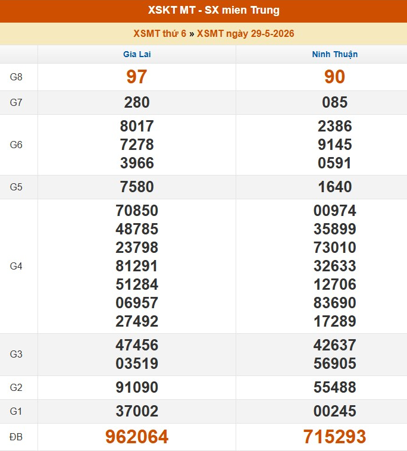The width and height of the screenshot is (407, 451).
Task: Click the ĐB row label
Action: click(16, 437)
